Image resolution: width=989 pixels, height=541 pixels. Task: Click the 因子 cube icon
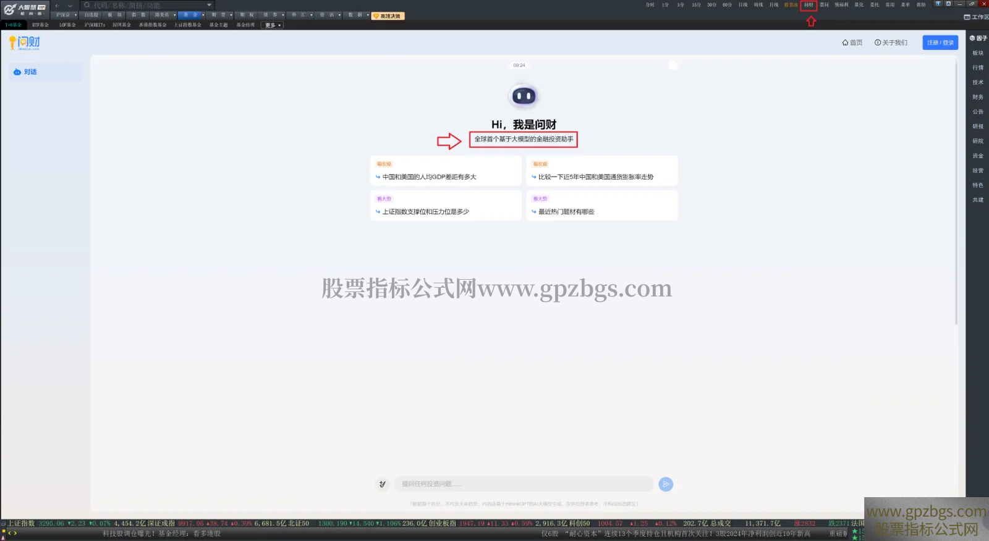[972, 38]
